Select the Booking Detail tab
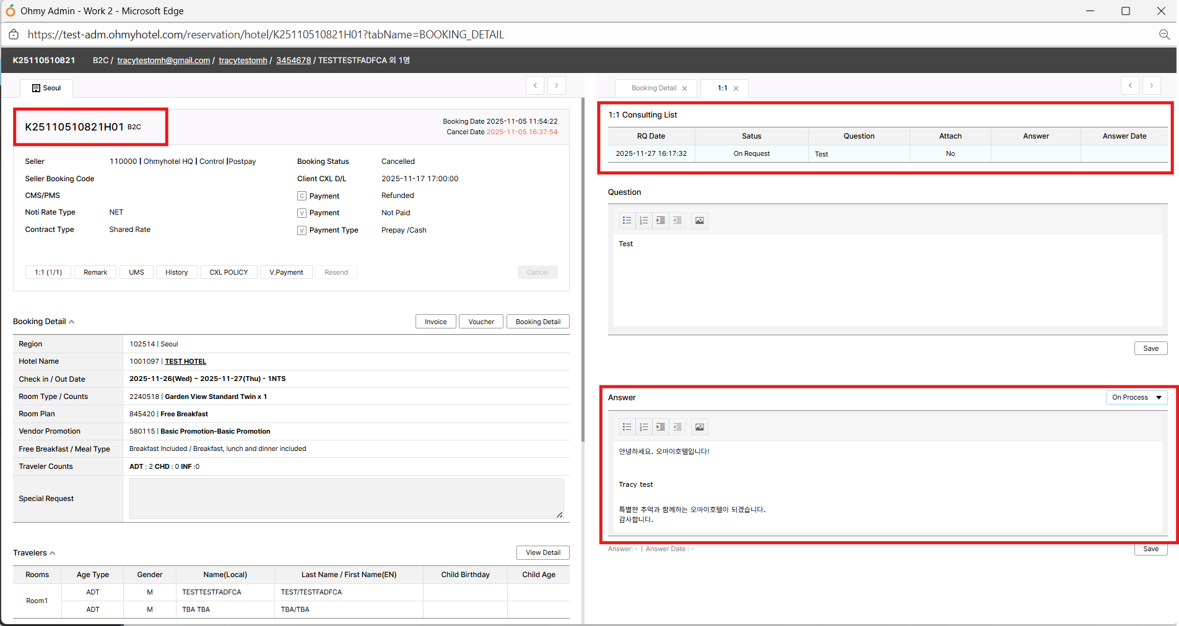 pos(653,88)
